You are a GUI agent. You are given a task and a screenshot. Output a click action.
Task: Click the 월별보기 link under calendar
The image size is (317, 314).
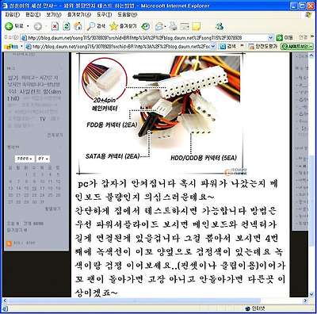(x=53, y=209)
